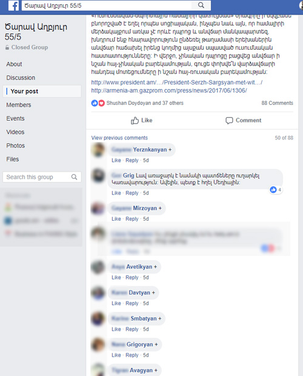
Task: Open group Photos section
Action: (x=16, y=146)
